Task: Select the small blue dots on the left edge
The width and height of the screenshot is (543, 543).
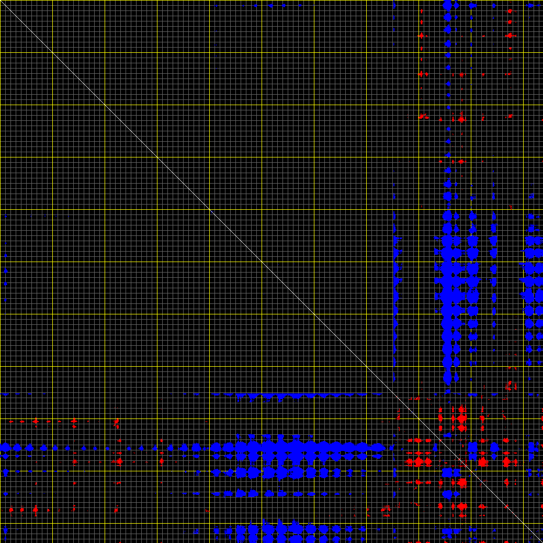Action: point(5,271)
